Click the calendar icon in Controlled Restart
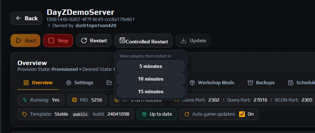The height and width of the screenshot is (133, 315). pos(122,40)
